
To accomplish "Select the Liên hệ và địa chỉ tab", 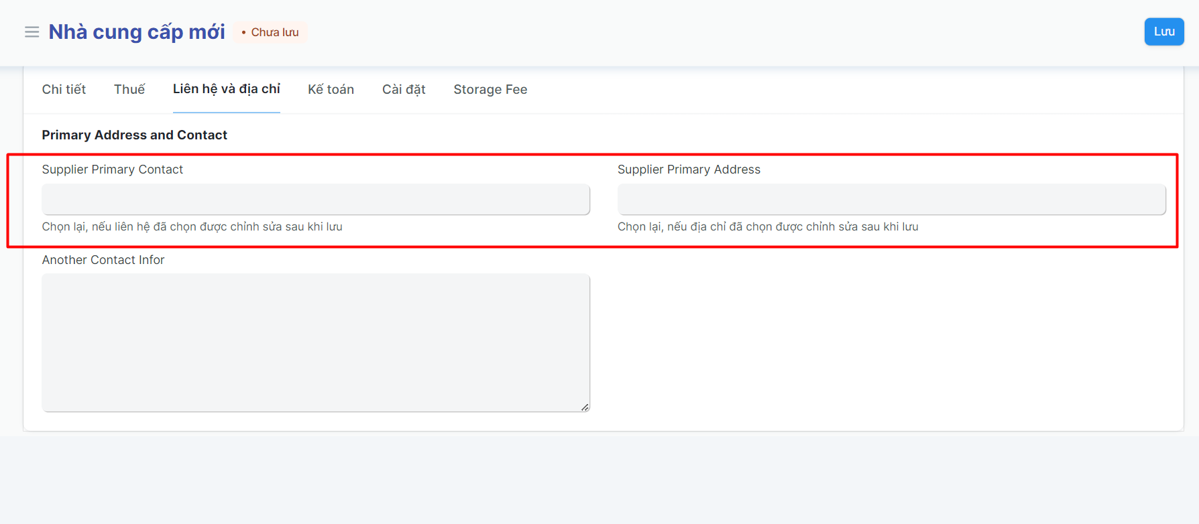I will [226, 89].
